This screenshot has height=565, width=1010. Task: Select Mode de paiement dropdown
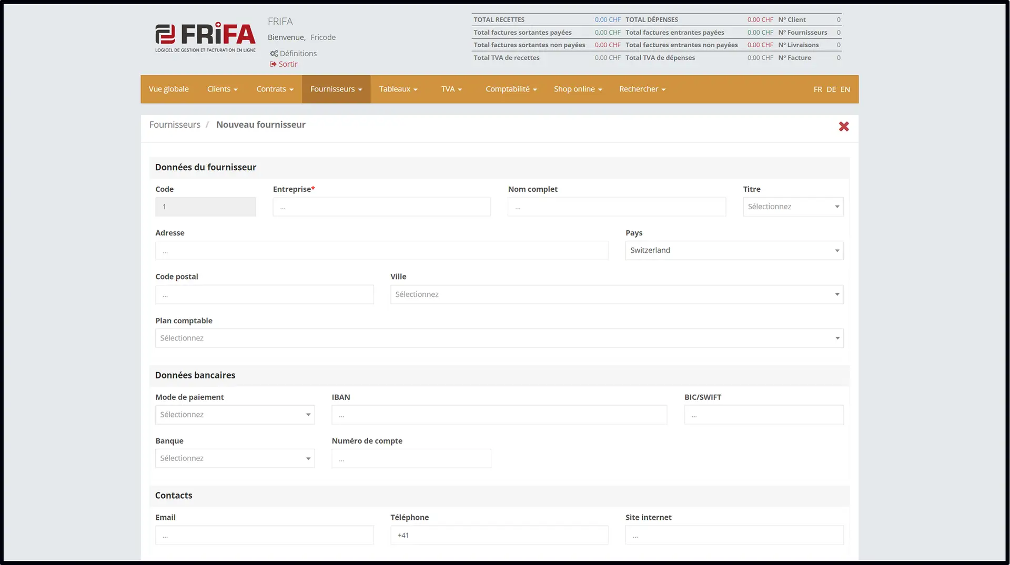235,415
